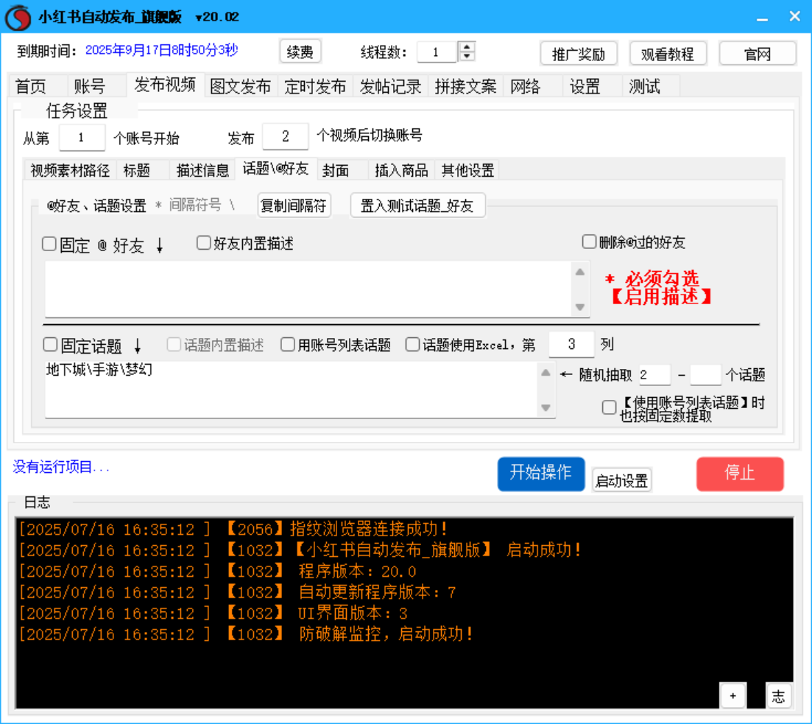The image size is (812, 724).
Task: Open the 其他设置 sub-tab
Action: tap(467, 171)
